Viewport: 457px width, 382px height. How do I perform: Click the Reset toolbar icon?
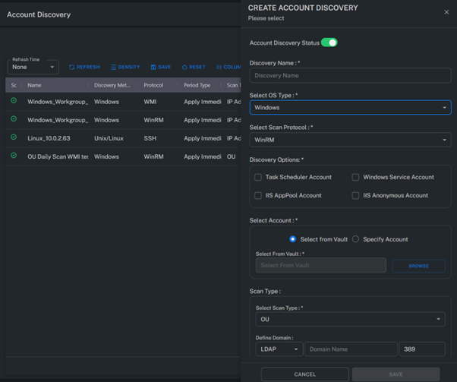pyautogui.click(x=194, y=67)
